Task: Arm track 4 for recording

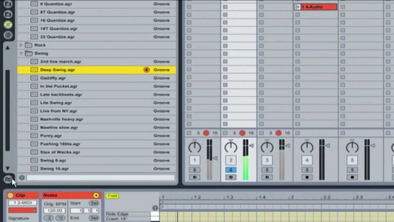Action: 307,177
